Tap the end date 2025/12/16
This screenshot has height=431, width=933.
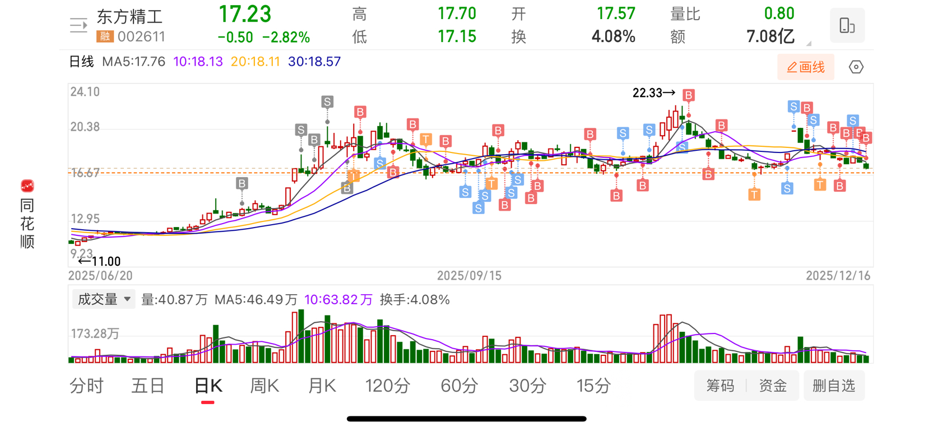(x=838, y=276)
